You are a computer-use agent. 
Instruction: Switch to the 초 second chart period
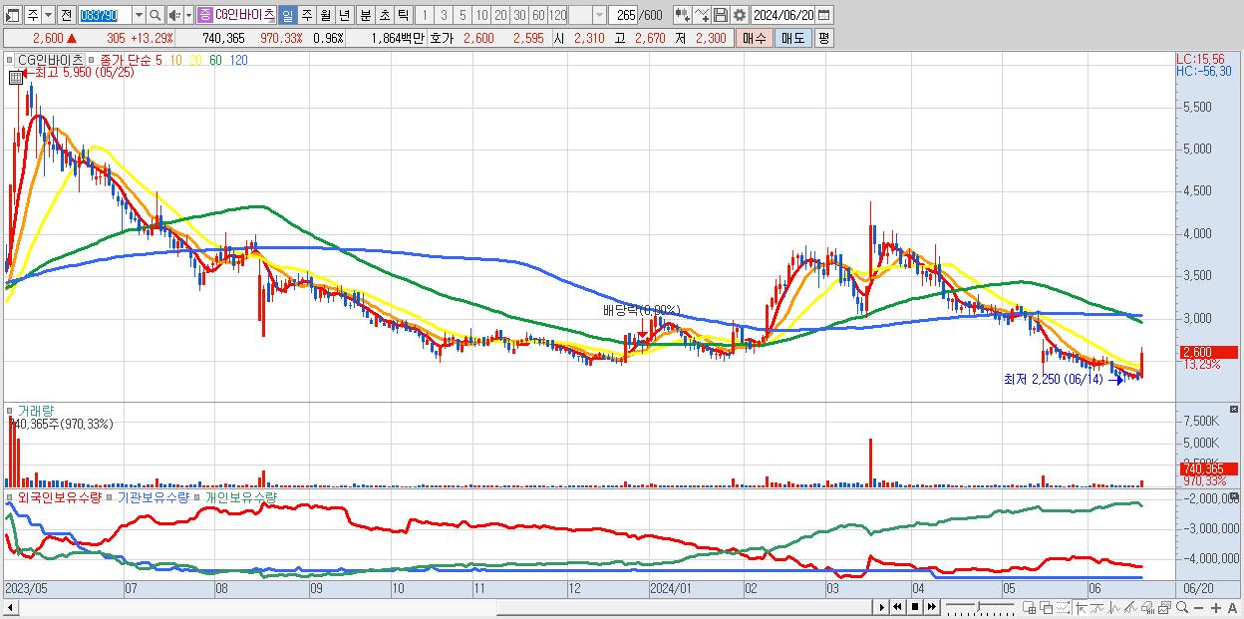(x=384, y=15)
